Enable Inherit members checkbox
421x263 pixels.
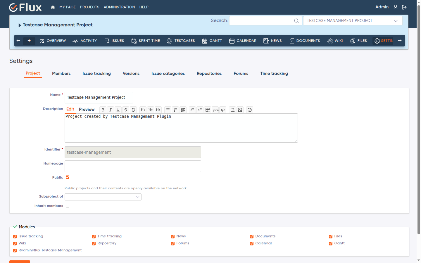[68, 206]
